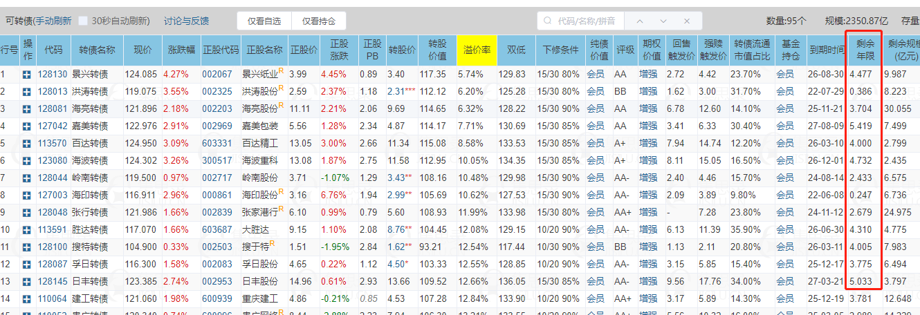
Task: Sort table by 剩余年限 column header
Action: click(x=864, y=50)
